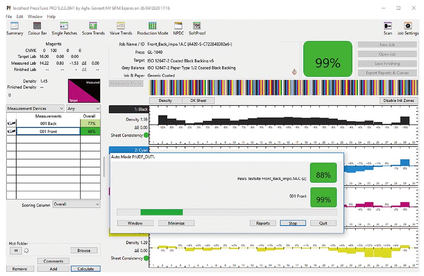Image resolution: width=424 pixels, height=276 pixels.
Task: Expand the double chevron under Finished Density
Action: point(10,95)
